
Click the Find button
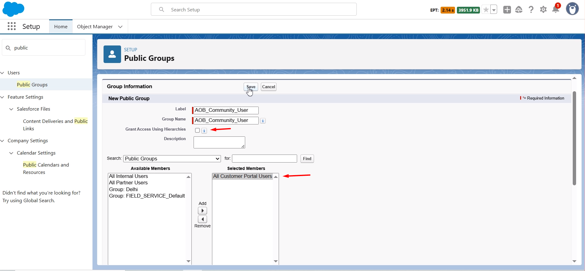pyautogui.click(x=307, y=159)
